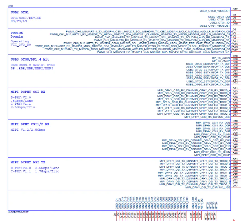Viewport: 245px width, 221px height.
Task: Click pin number D21
Action: pos(235,88)
